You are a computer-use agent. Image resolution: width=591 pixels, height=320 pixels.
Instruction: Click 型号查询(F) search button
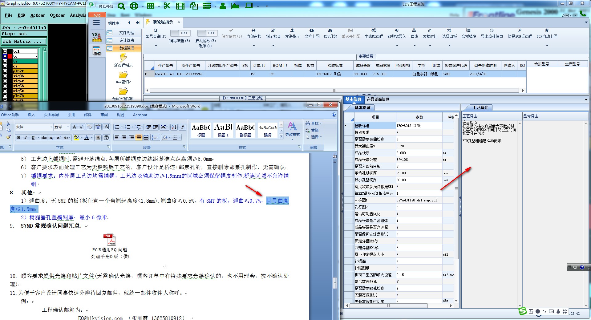(156, 34)
